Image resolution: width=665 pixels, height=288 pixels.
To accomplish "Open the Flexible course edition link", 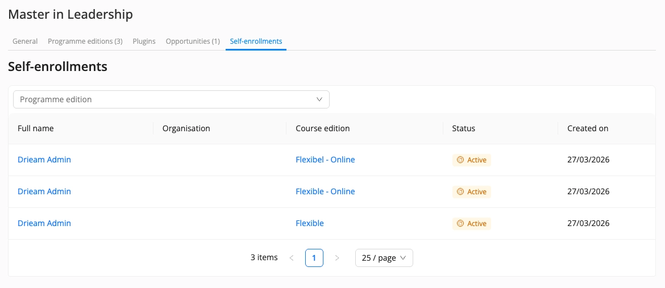I will [310, 224].
